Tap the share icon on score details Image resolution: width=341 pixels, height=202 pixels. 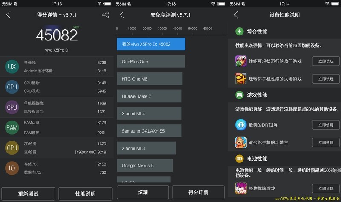pos(105,15)
